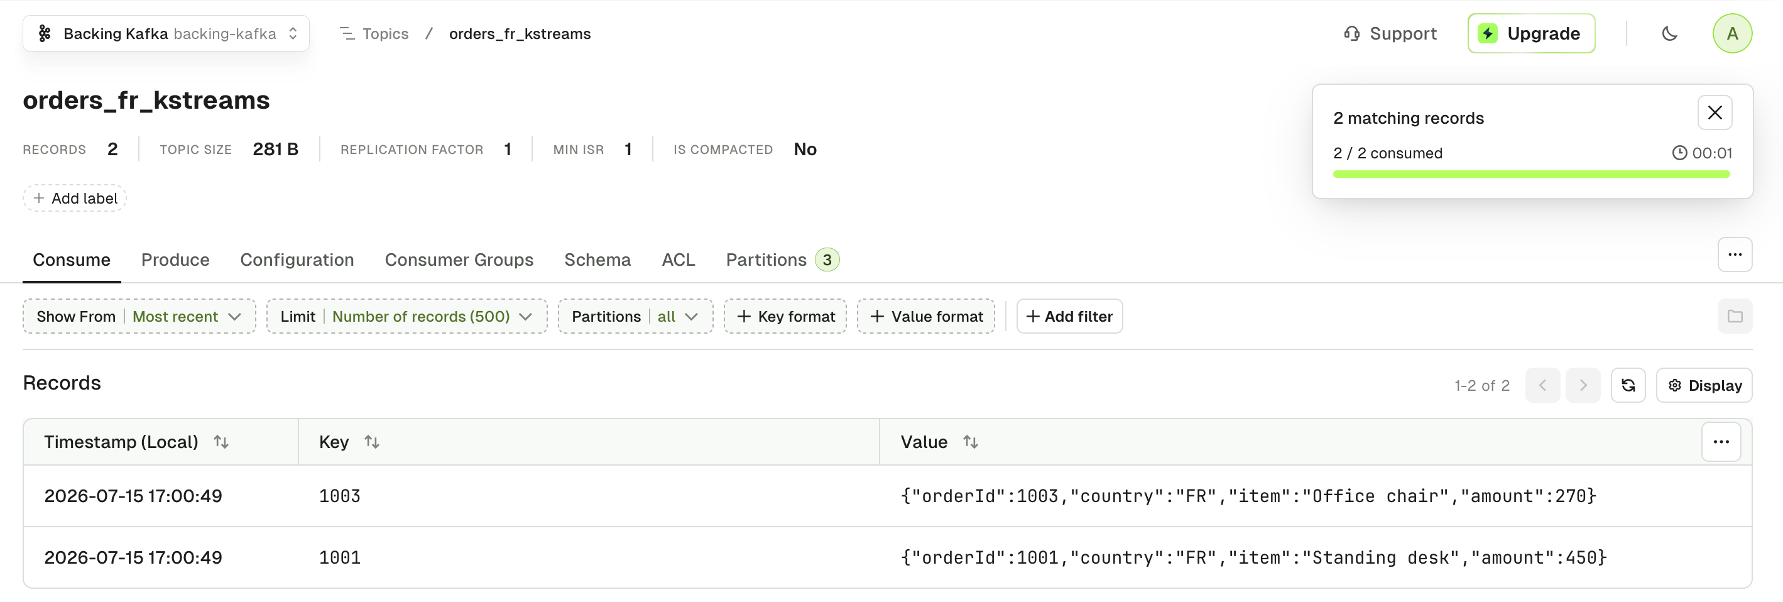Viewport: 1783px width, 602px height.
Task: Click the orders_fr_kstreams page title
Action: (146, 101)
